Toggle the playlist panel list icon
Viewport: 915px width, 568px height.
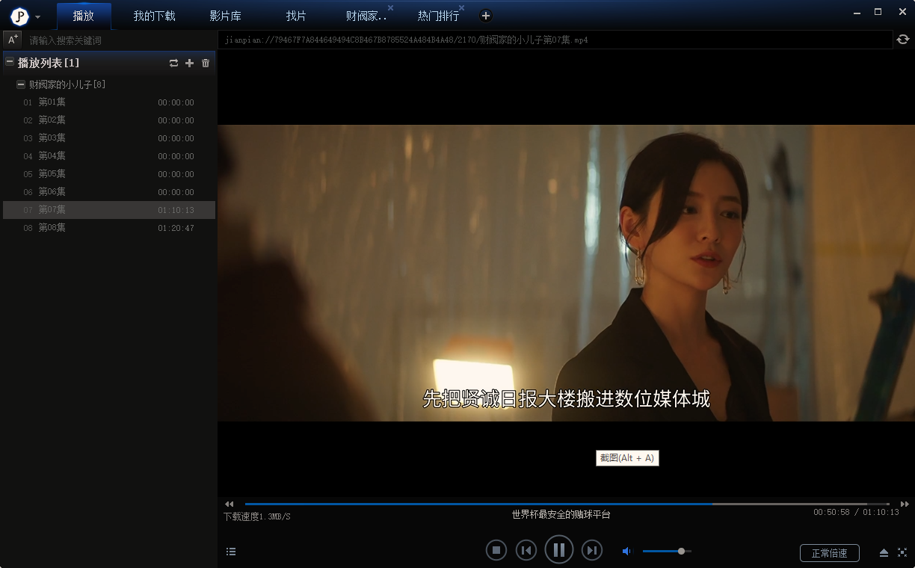[x=231, y=552]
